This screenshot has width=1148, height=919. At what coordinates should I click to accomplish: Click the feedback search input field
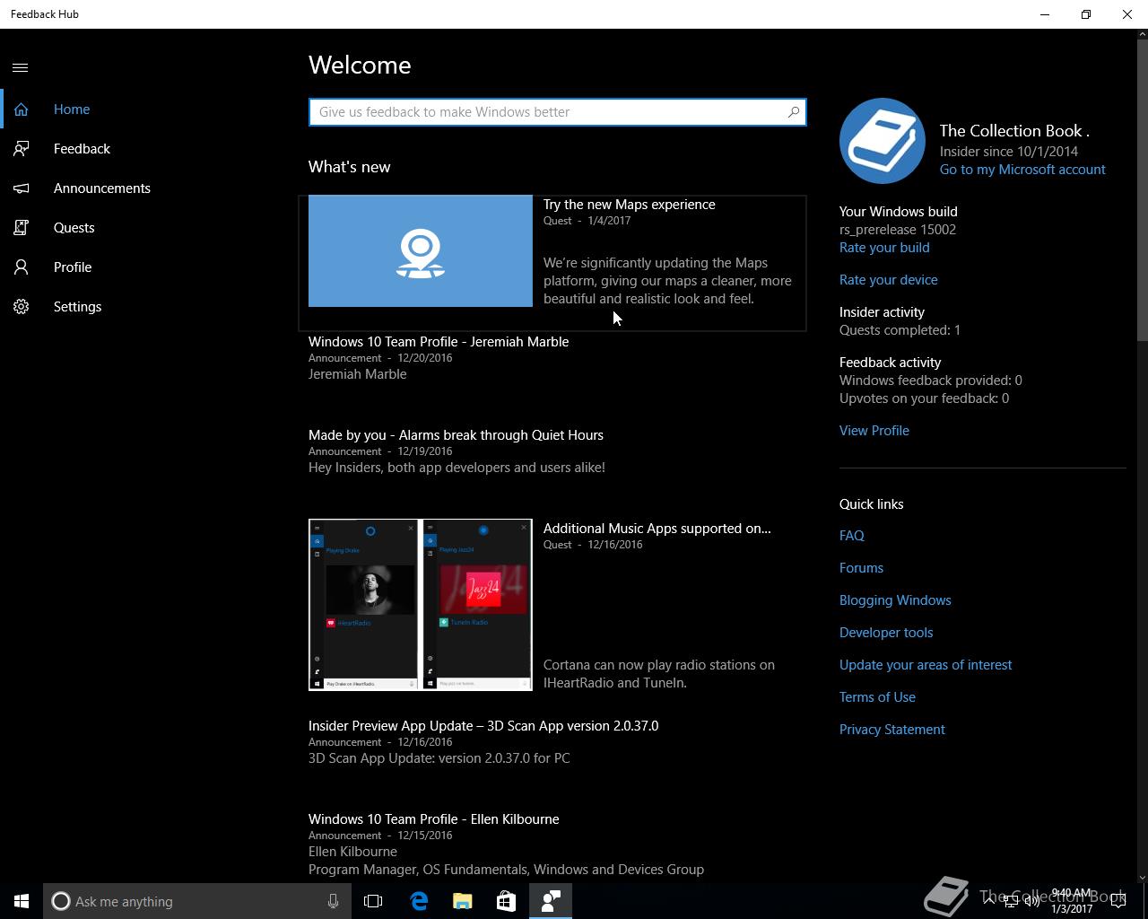557,112
